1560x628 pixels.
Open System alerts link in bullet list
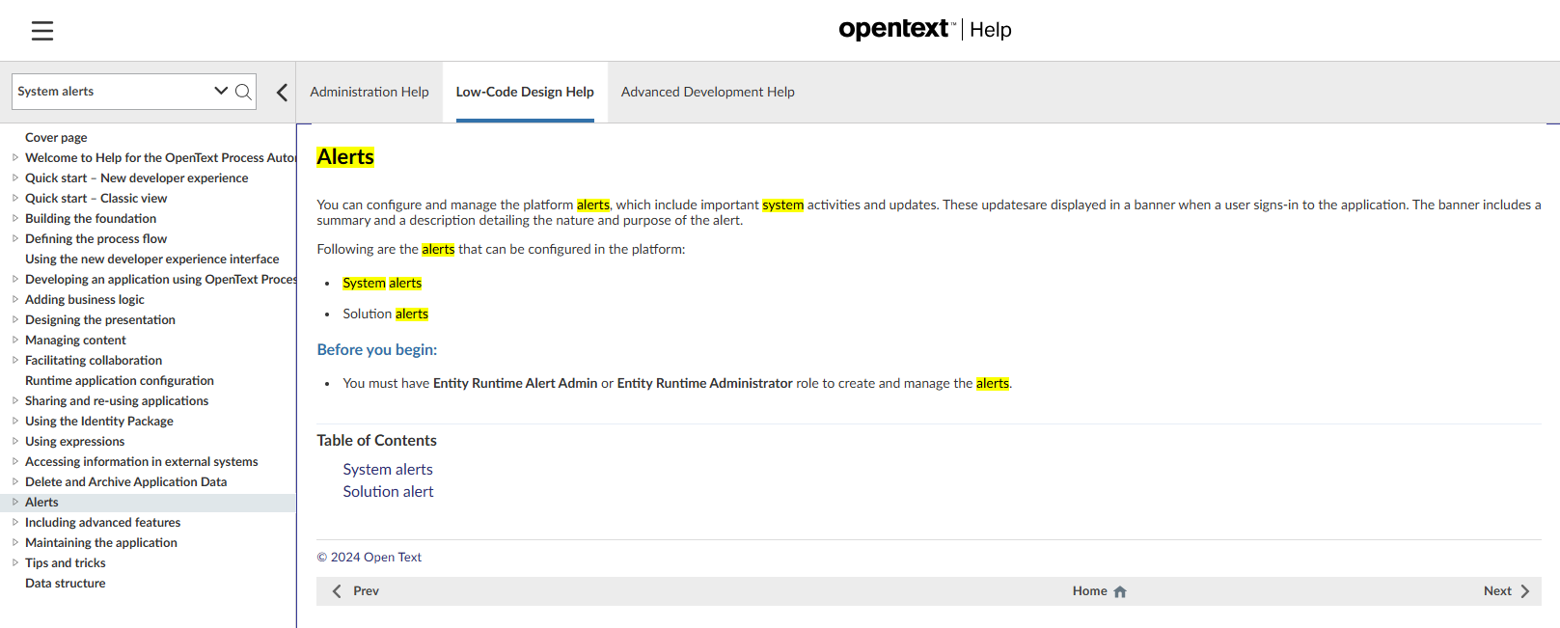pyautogui.click(x=382, y=284)
